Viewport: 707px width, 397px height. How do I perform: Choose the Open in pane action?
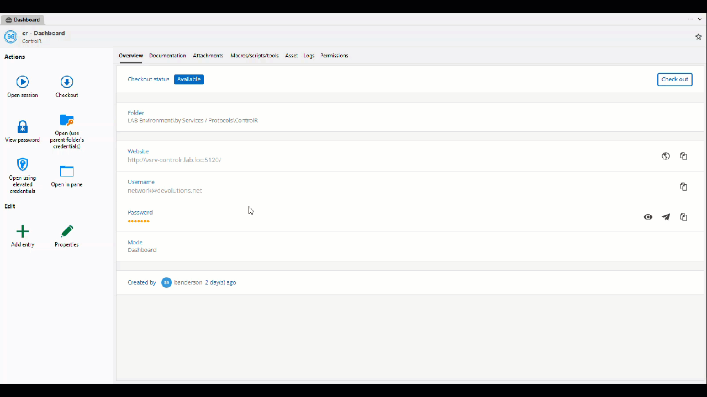pyautogui.click(x=67, y=176)
